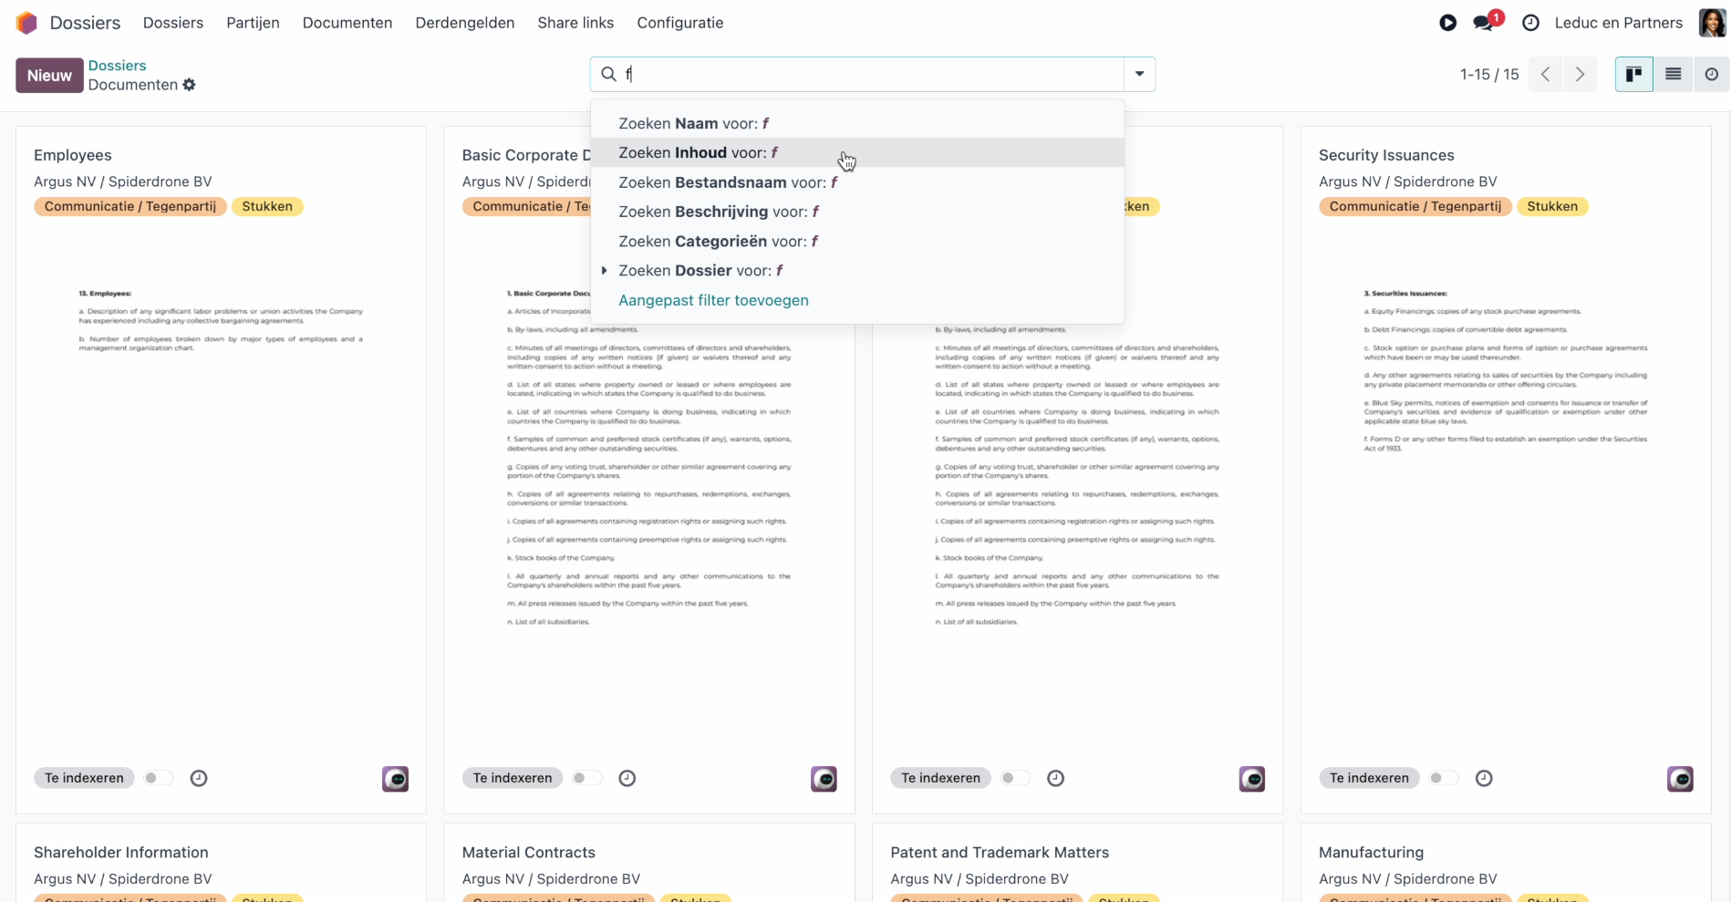This screenshot has height=902, width=1731.
Task: Toggle the switch on Security Issuances card
Action: [x=1442, y=778]
